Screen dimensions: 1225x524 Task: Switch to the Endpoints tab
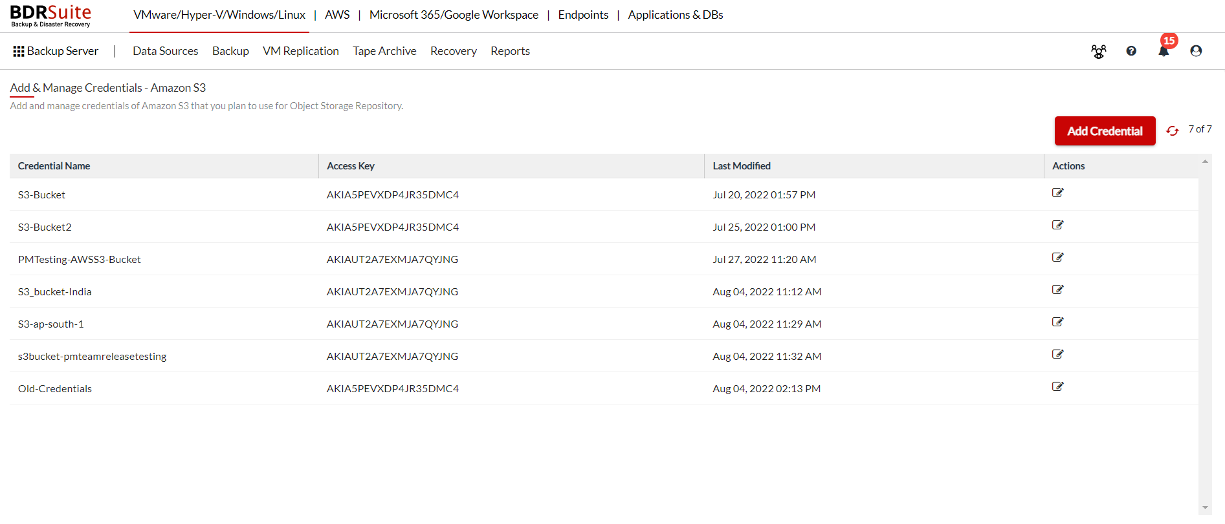583,15
